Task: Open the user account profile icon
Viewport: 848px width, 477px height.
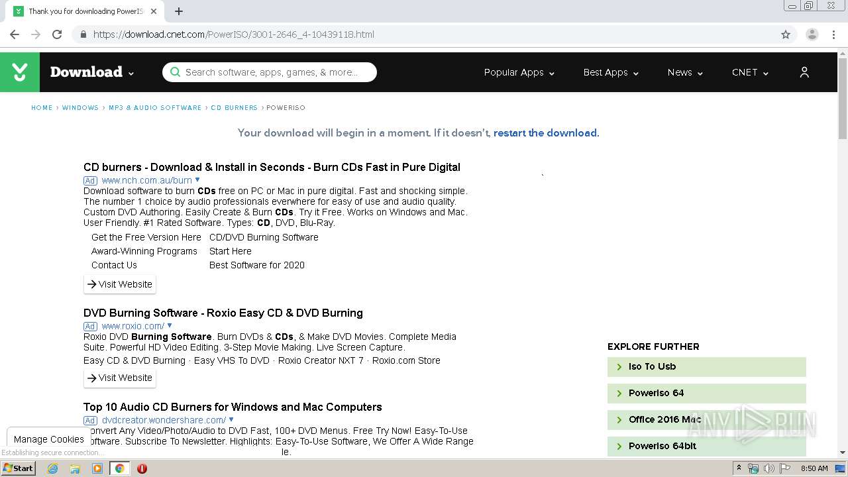Action: tap(804, 72)
